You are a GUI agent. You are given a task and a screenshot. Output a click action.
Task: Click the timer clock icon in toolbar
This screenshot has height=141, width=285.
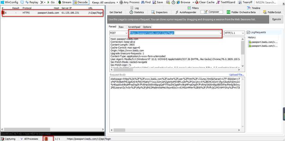pos(173,2)
